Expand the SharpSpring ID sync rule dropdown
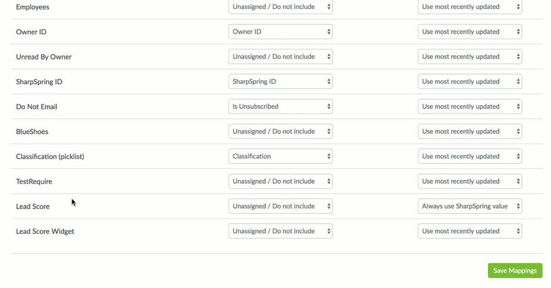This screenshot has height=288, width=551. click(470, 82)
